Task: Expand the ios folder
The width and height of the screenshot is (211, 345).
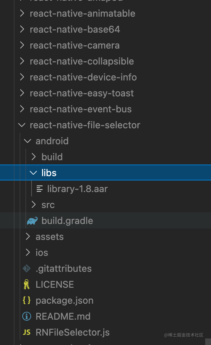Action: (x=42, y=252)
